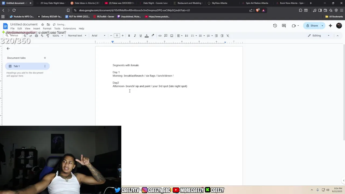Click the increase indent icon
The height and width of the screenshot is (194, 345).
(222, 36)
